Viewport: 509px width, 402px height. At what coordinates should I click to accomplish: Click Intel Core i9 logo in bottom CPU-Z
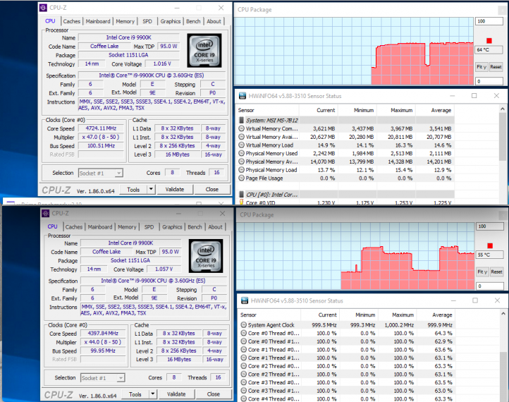click(206, 256)
